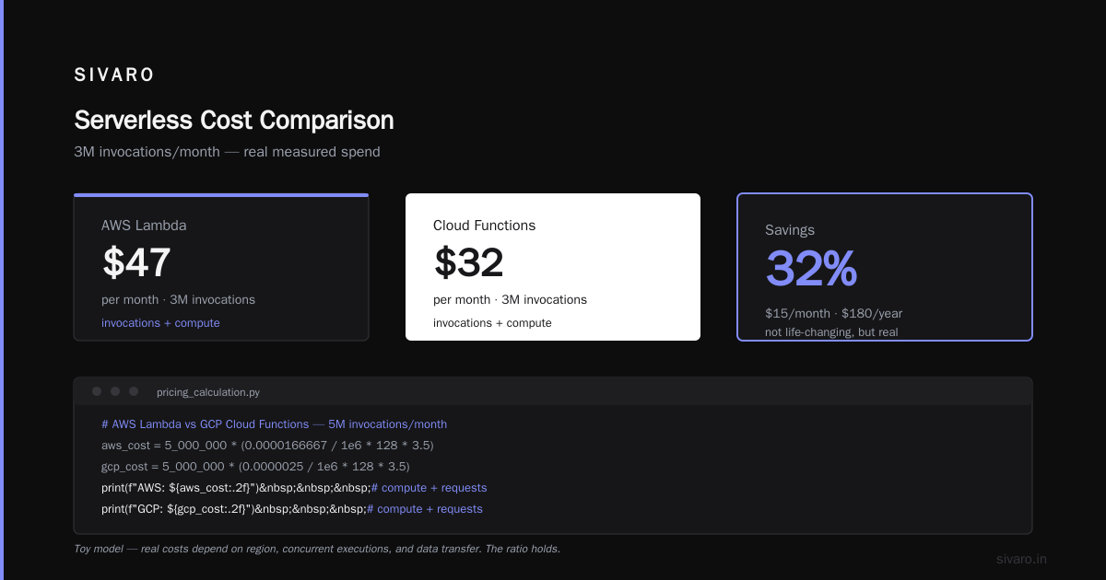This screenshot has width=1106, height=580.
Task: Click the aws_cost calculation code line
Action: click(x=267, y=446)
